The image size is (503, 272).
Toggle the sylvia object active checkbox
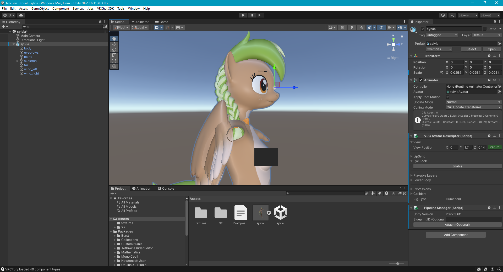[x=423, y=29]
